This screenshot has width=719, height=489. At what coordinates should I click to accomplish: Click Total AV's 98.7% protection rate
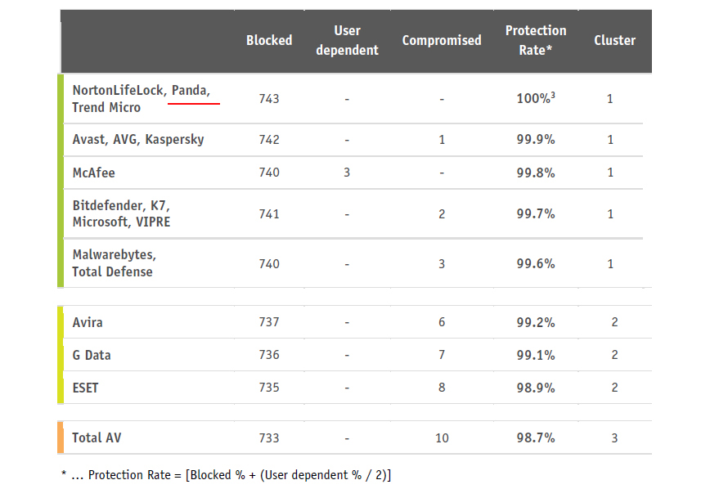(536, 437)
